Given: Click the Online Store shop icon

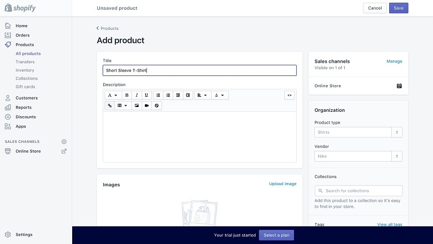Looking at the screenshot, I should [7, 151].
